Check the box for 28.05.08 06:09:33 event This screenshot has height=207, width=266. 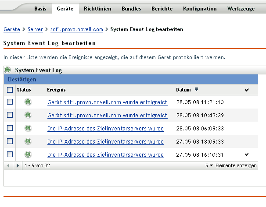10,128
